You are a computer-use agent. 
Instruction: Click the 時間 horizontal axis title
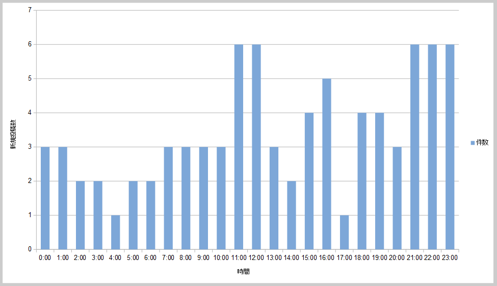point(243,272)
